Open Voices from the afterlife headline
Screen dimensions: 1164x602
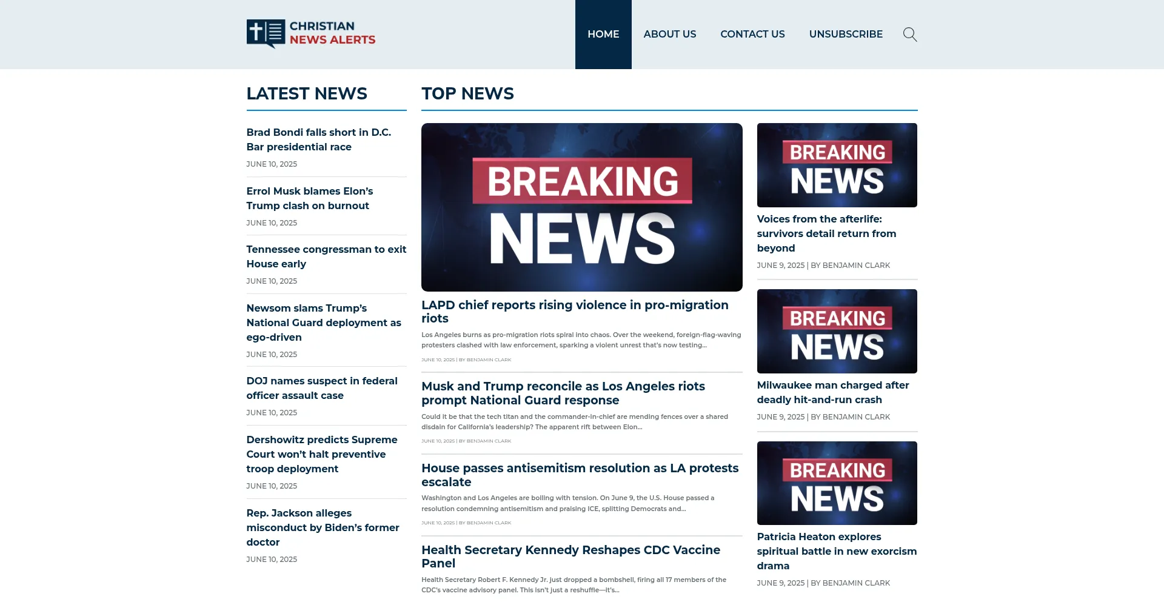[826, 233]
